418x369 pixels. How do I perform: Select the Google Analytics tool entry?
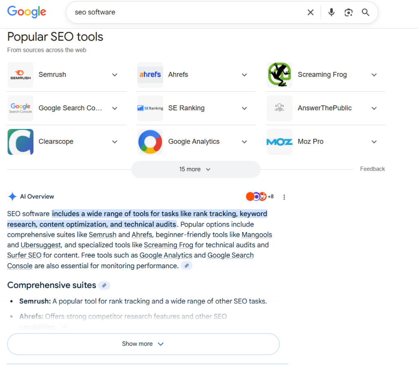[193, 142]
